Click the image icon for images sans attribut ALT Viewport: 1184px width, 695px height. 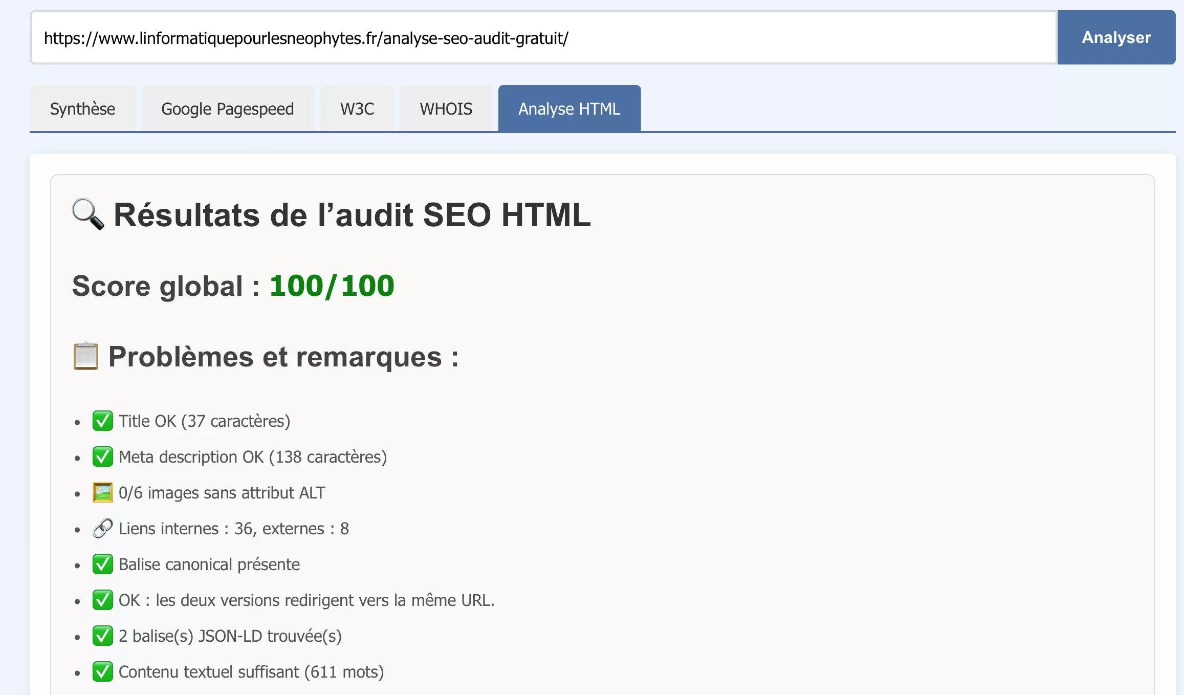tap(103, 493)
